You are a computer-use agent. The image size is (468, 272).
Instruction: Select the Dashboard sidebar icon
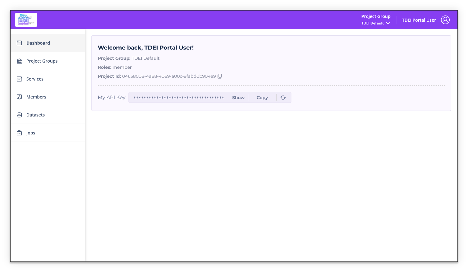[19, 43]
